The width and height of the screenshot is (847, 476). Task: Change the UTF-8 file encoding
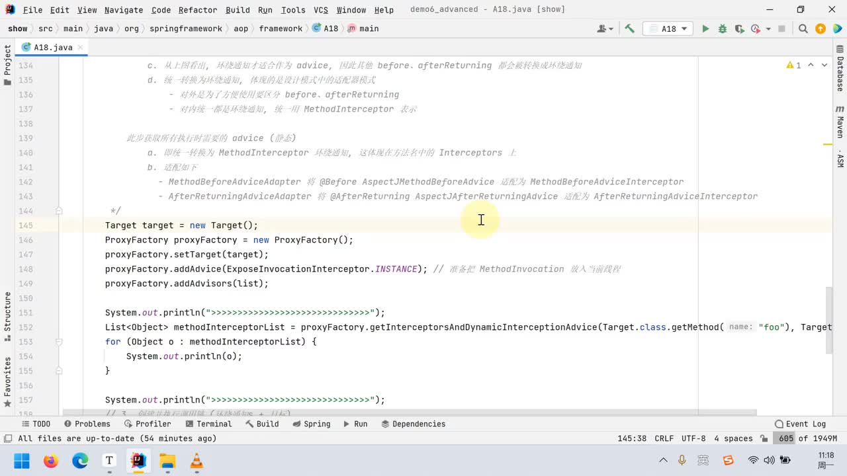click(693, 438)
